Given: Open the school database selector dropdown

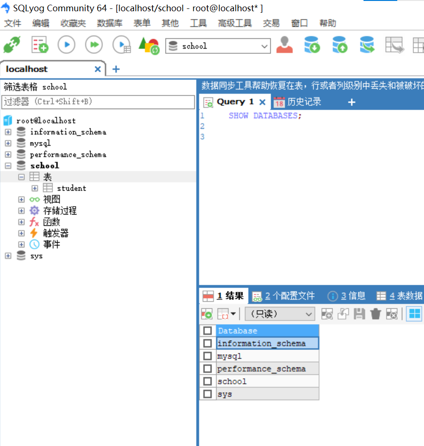Looking at the screenshot, I should click(218, 46).
